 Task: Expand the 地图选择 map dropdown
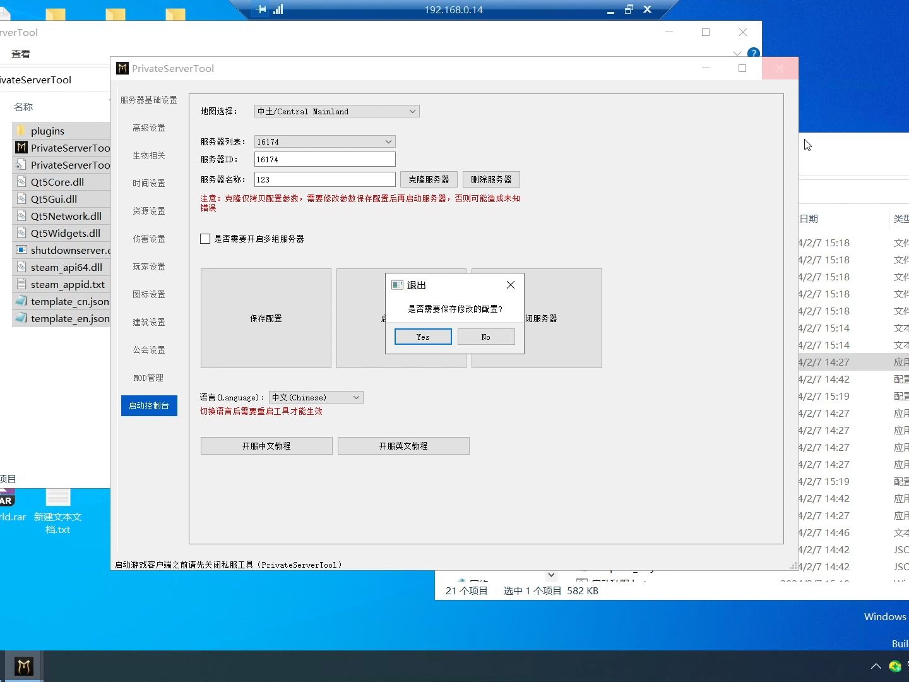(337, 111)
